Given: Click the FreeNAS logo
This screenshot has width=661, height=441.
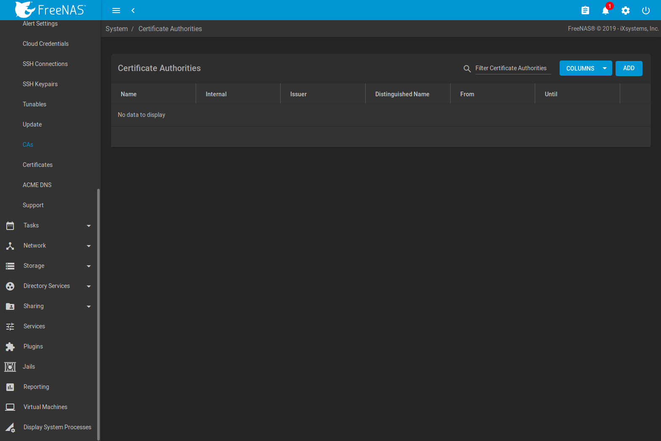Looking at the screenshot, I should click(50, 9).
